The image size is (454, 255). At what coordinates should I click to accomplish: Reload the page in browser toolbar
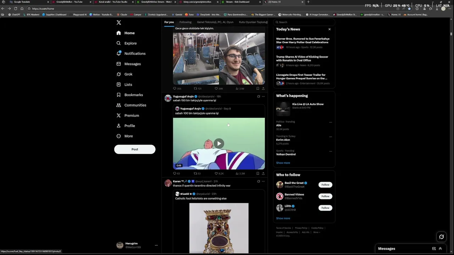(x=16, y=8)
